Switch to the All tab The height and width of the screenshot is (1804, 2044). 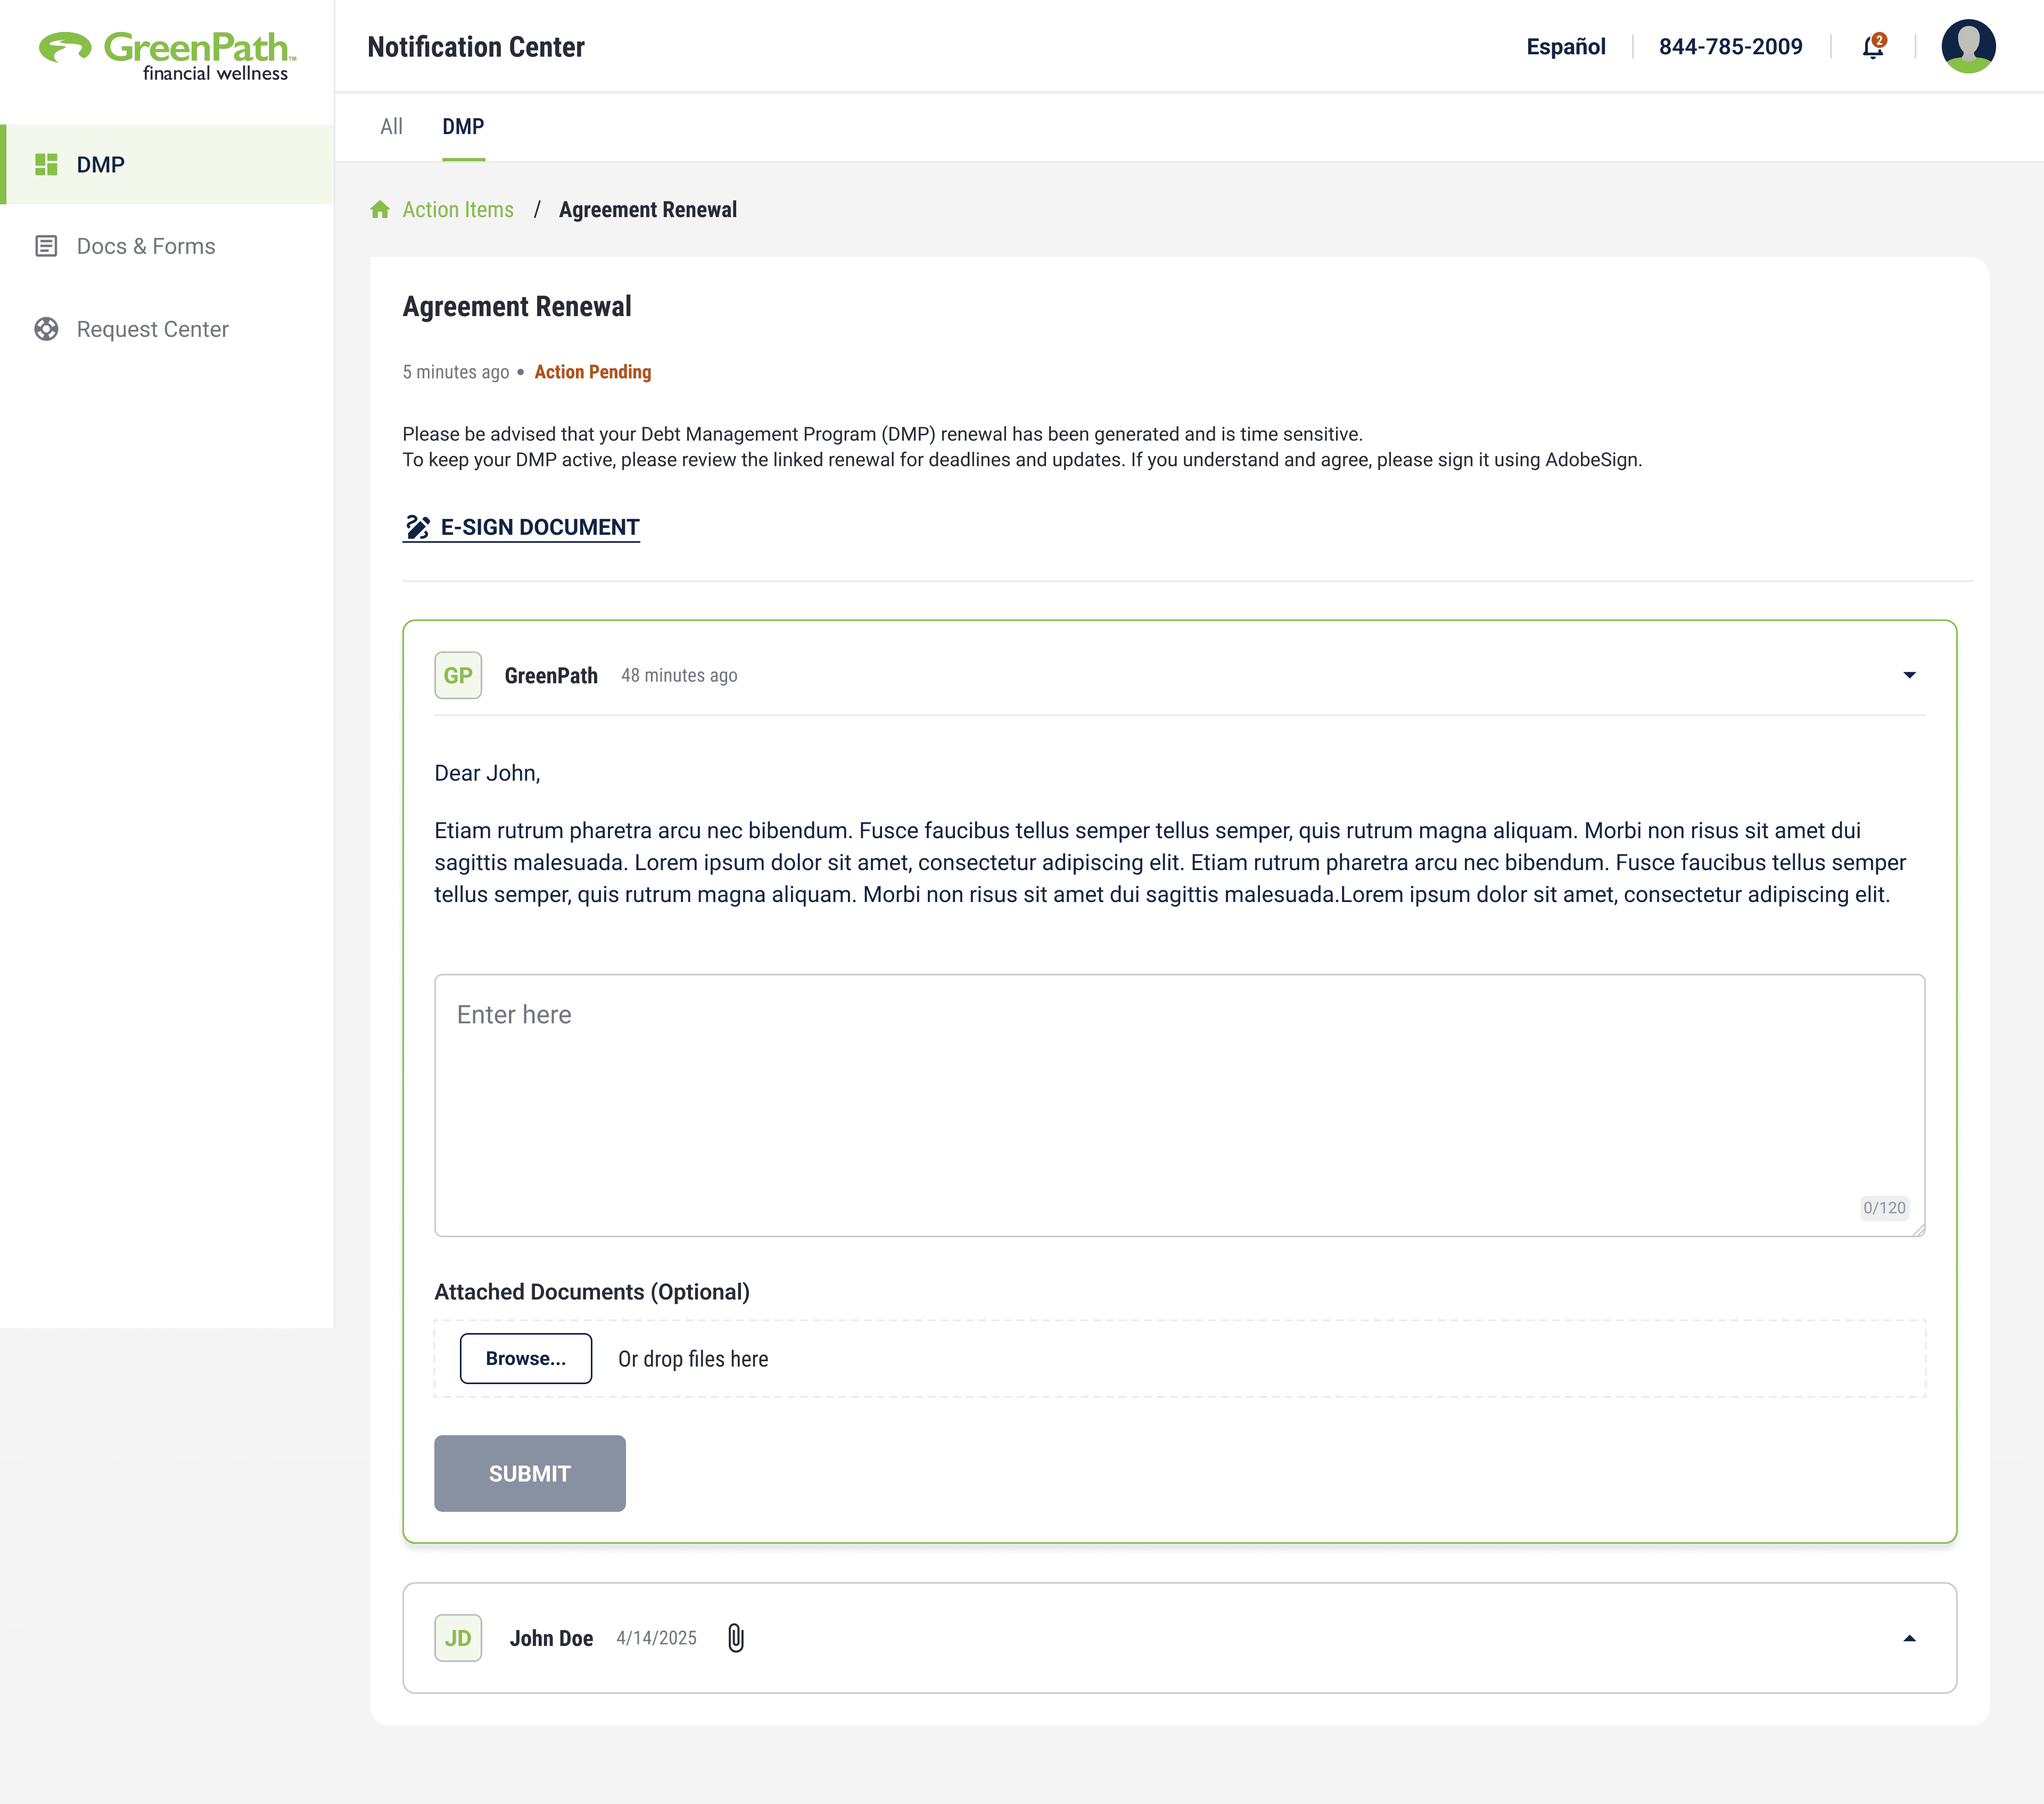click(x=391, y=127)
